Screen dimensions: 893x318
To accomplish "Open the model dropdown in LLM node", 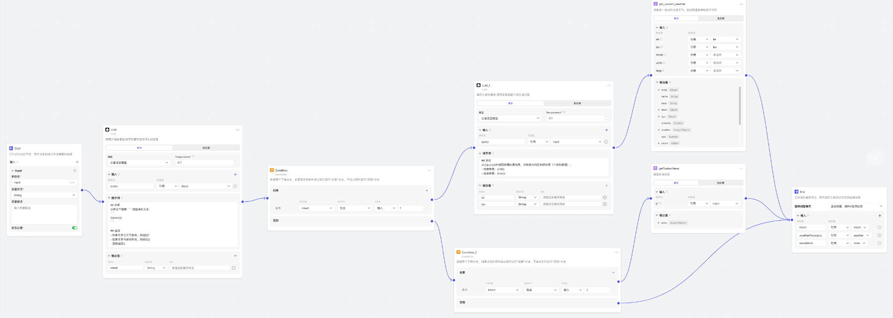I will coord(139,162).
